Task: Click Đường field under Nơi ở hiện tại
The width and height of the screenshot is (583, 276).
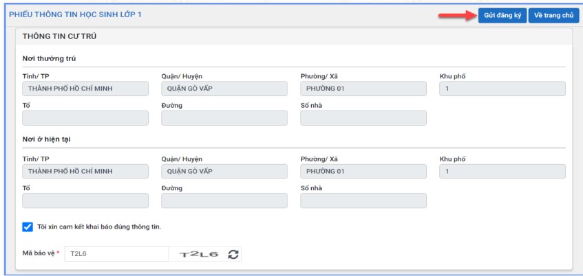Action: 224,200
